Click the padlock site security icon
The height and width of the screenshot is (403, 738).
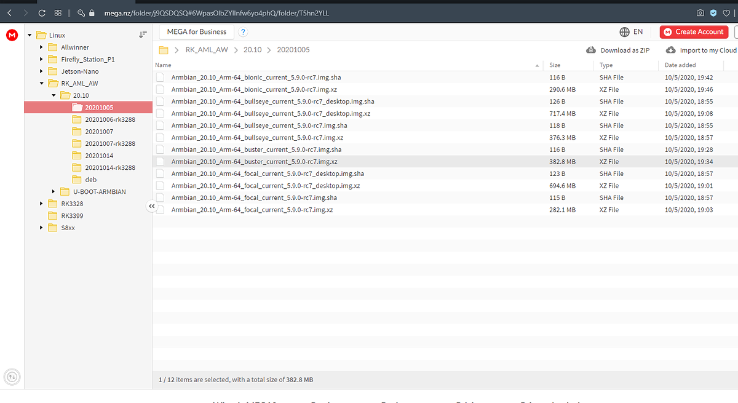[91, 12]
